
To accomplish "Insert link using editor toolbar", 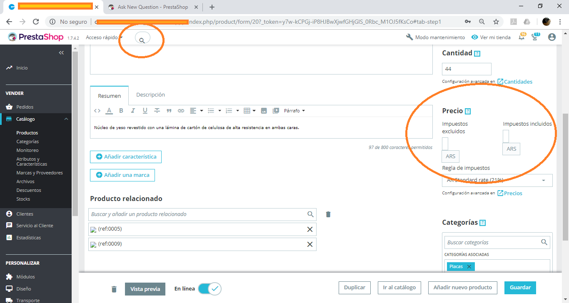I will click(x=181, y=111).
